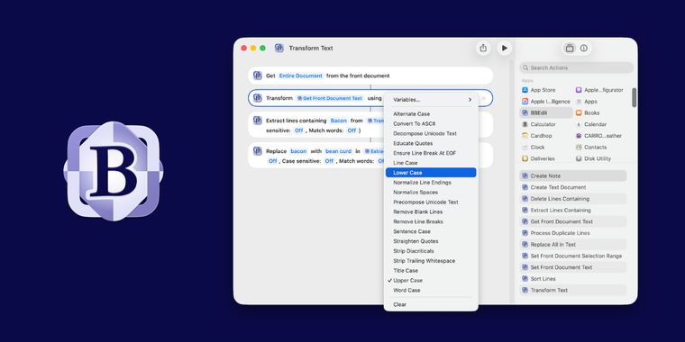Choose Title Case
Viewport: 685px width, 342px height.
click(x=431, y=271)
